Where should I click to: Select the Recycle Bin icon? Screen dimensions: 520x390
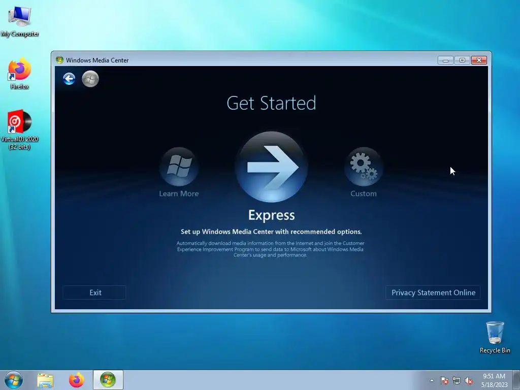[495, 337]
